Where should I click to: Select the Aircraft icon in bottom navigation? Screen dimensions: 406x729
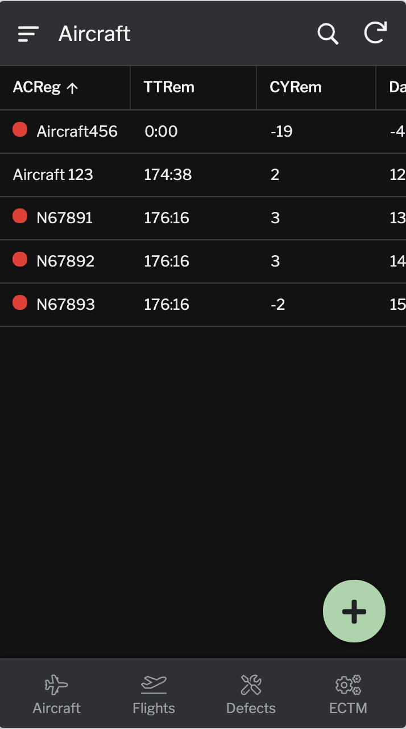pos(56,683)
